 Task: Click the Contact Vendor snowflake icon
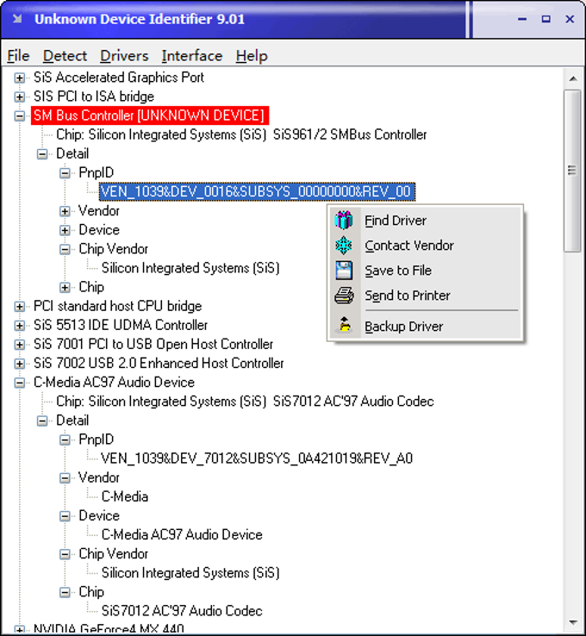(344, 246)
